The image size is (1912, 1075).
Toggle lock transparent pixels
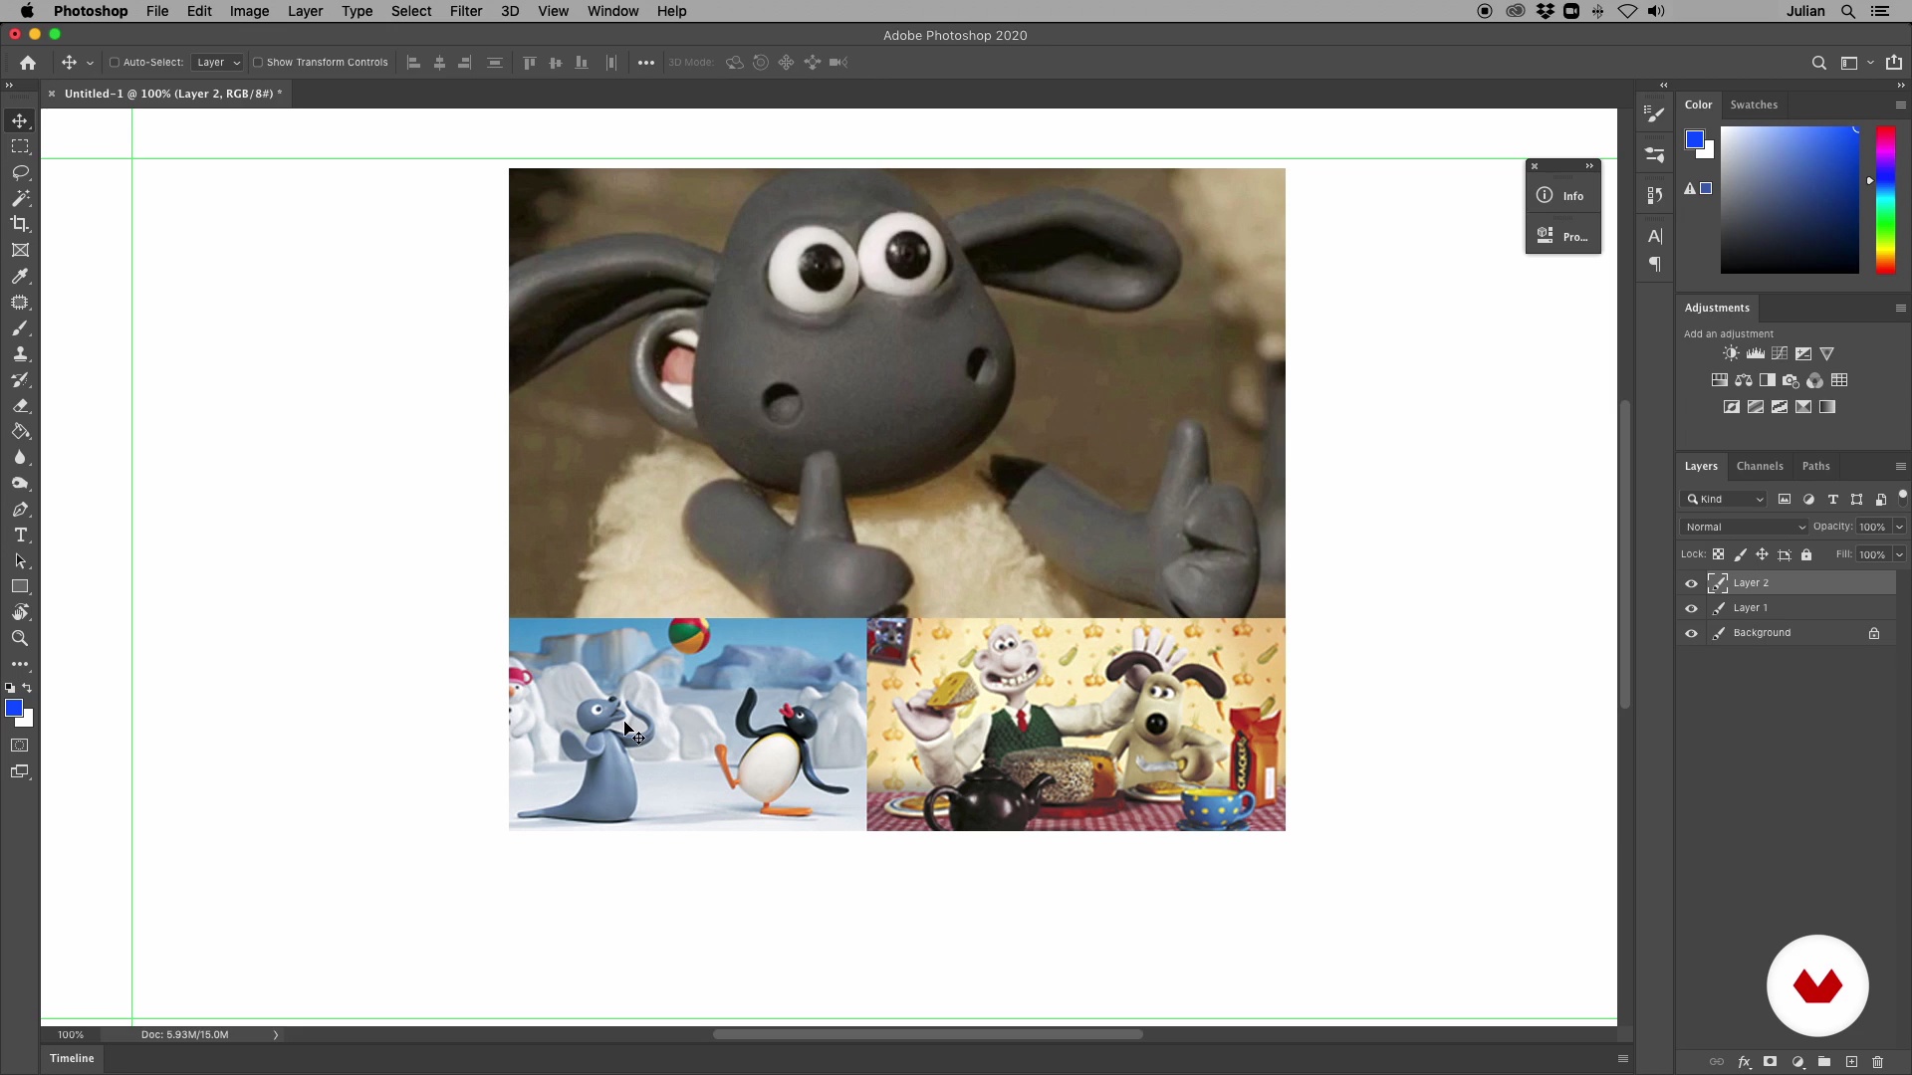[x=1719, y=554]
